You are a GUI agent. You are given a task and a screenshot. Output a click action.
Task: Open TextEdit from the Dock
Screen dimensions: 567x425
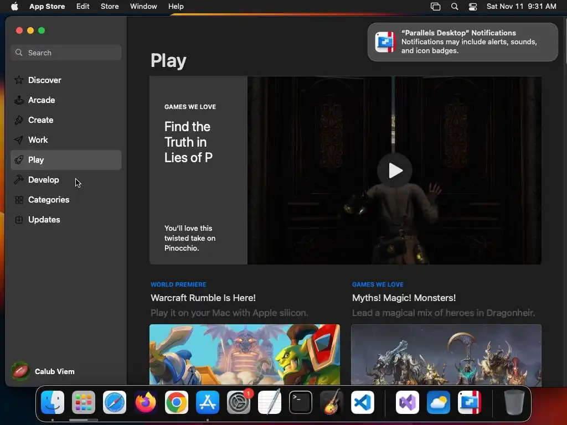tap(270, 402)
